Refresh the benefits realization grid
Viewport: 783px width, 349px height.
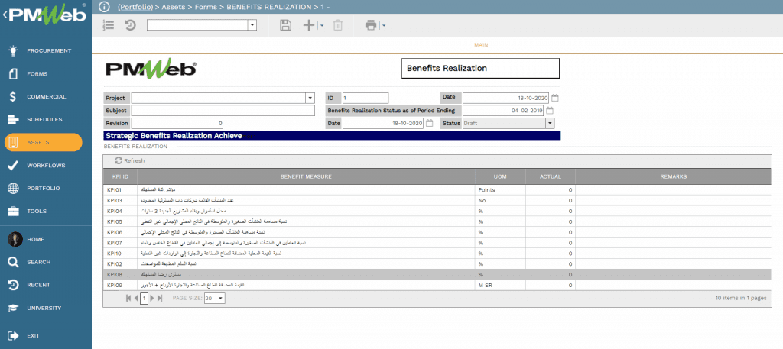point(130,160)
